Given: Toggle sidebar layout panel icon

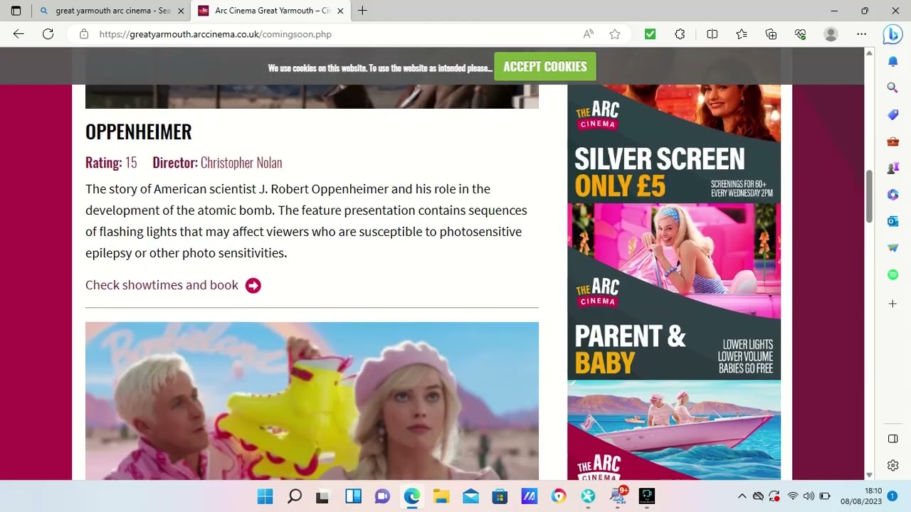Looking at the screenshot, I should 892,439.
